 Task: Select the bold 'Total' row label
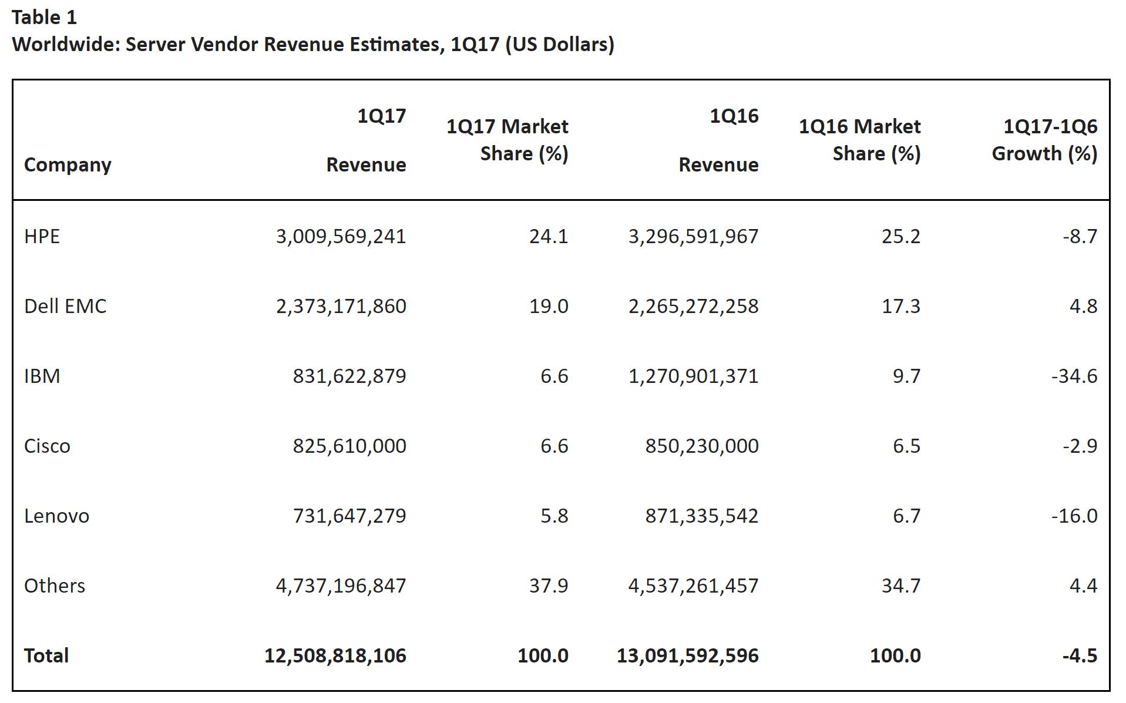46,655
